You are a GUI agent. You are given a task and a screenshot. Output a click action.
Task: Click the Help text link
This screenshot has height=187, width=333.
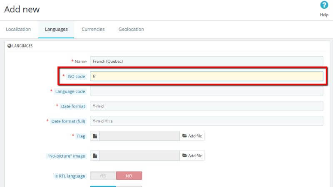(324, 15)
